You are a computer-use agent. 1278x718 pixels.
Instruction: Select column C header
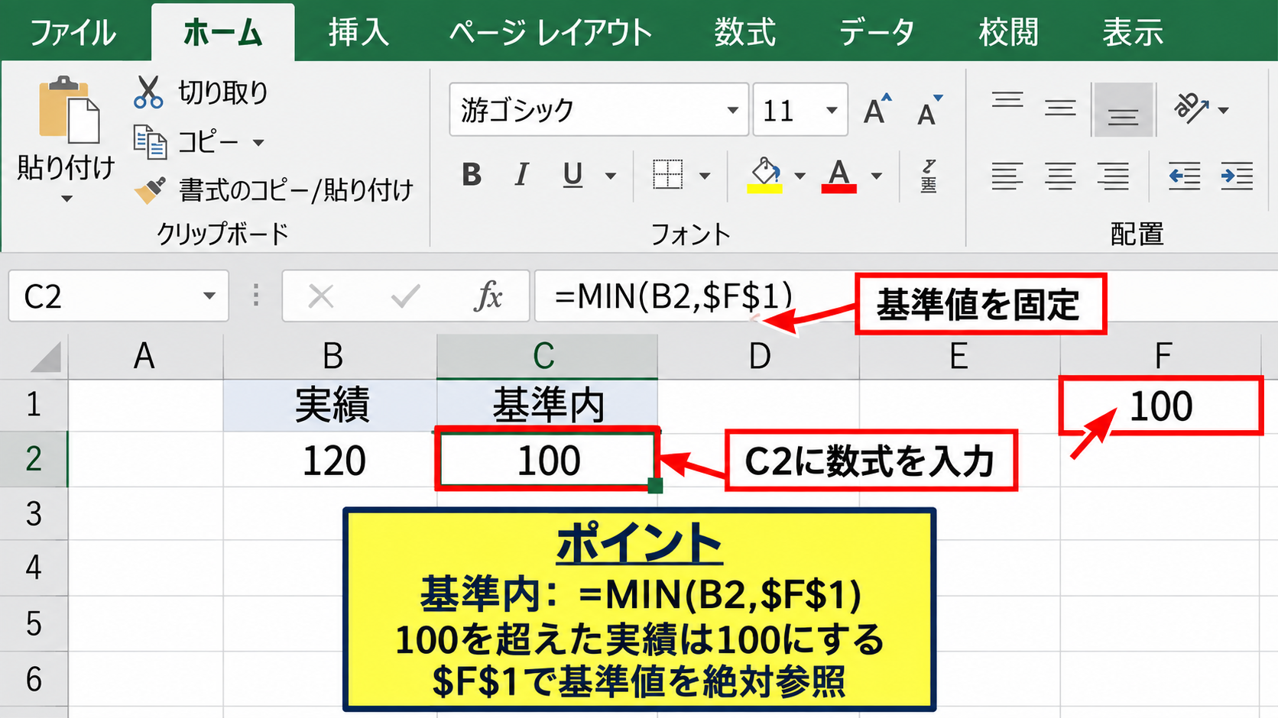547,356
